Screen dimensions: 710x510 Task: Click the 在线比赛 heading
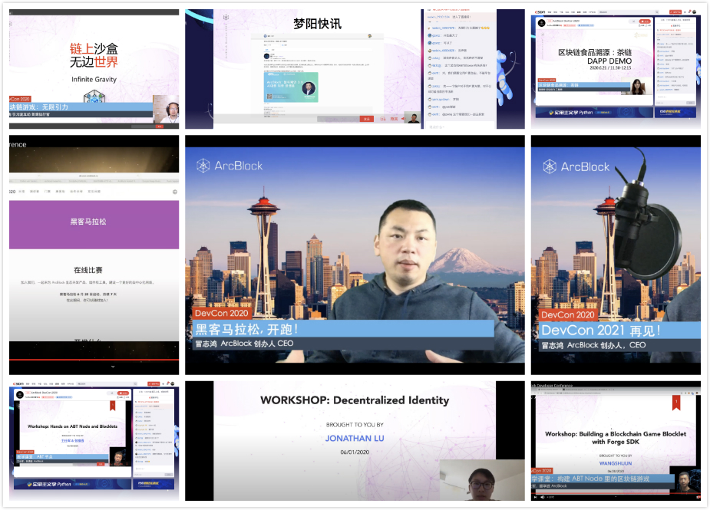point(88,270)
